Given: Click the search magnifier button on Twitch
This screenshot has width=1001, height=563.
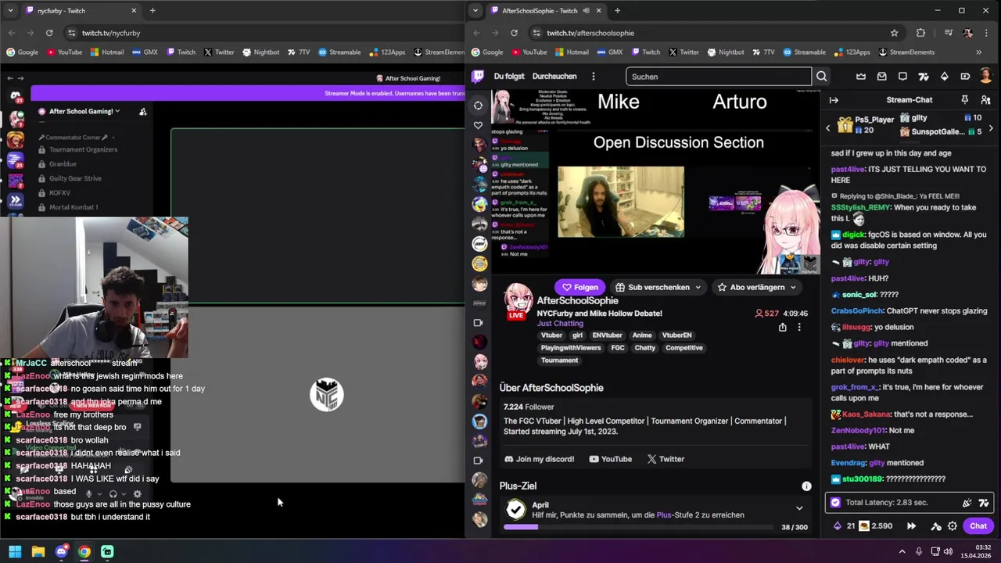Looking at the screenshot, I should pyautogui.click(x=821, y=77).
